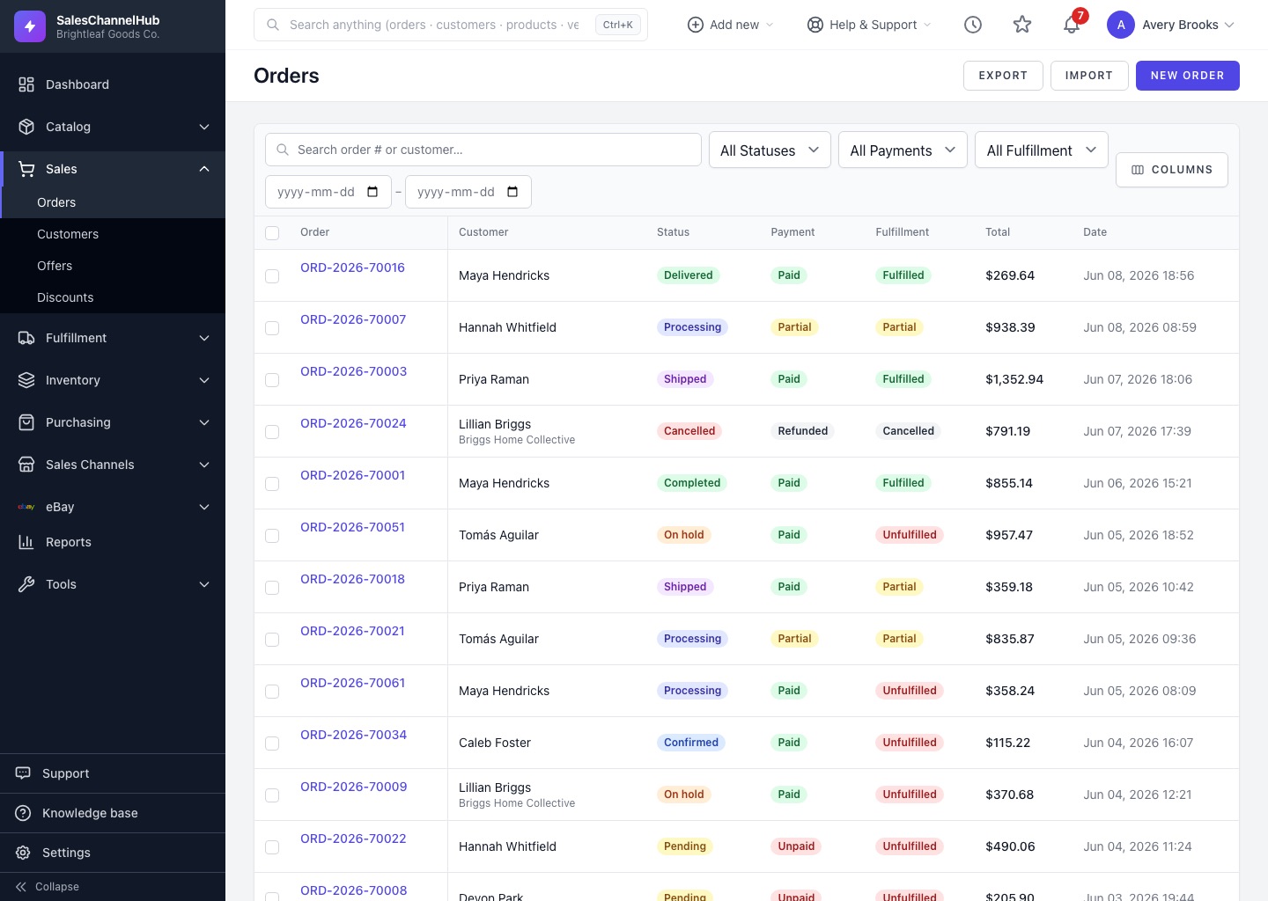Check the row ORD-2026-70051 checkbox
The width and height of the screenshot is (1268, 901).
point(272,536)
